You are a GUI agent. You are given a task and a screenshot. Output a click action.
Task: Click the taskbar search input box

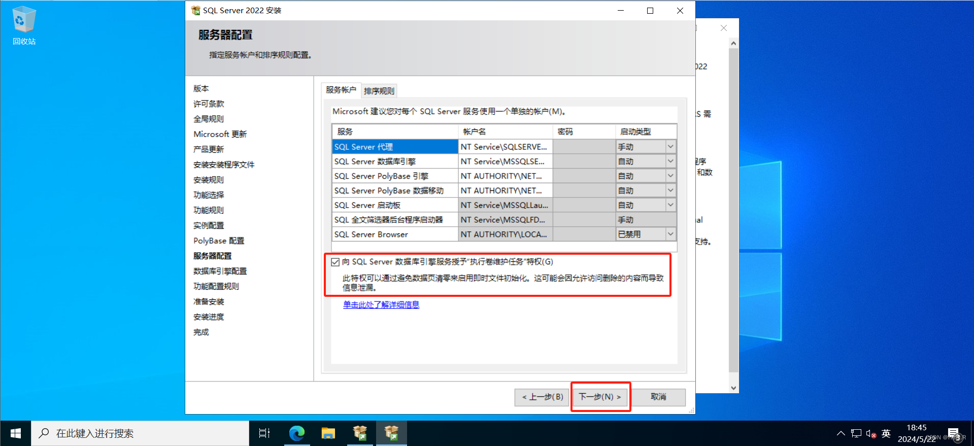coord(140,433)
